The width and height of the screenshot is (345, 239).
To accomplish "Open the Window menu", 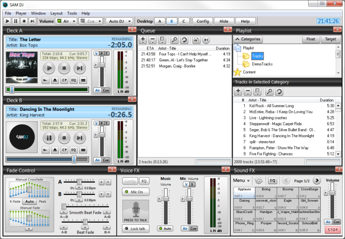I will point(38,13).
